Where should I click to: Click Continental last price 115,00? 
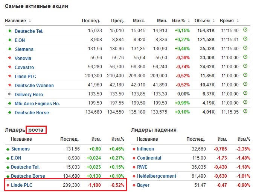(199, 158)
